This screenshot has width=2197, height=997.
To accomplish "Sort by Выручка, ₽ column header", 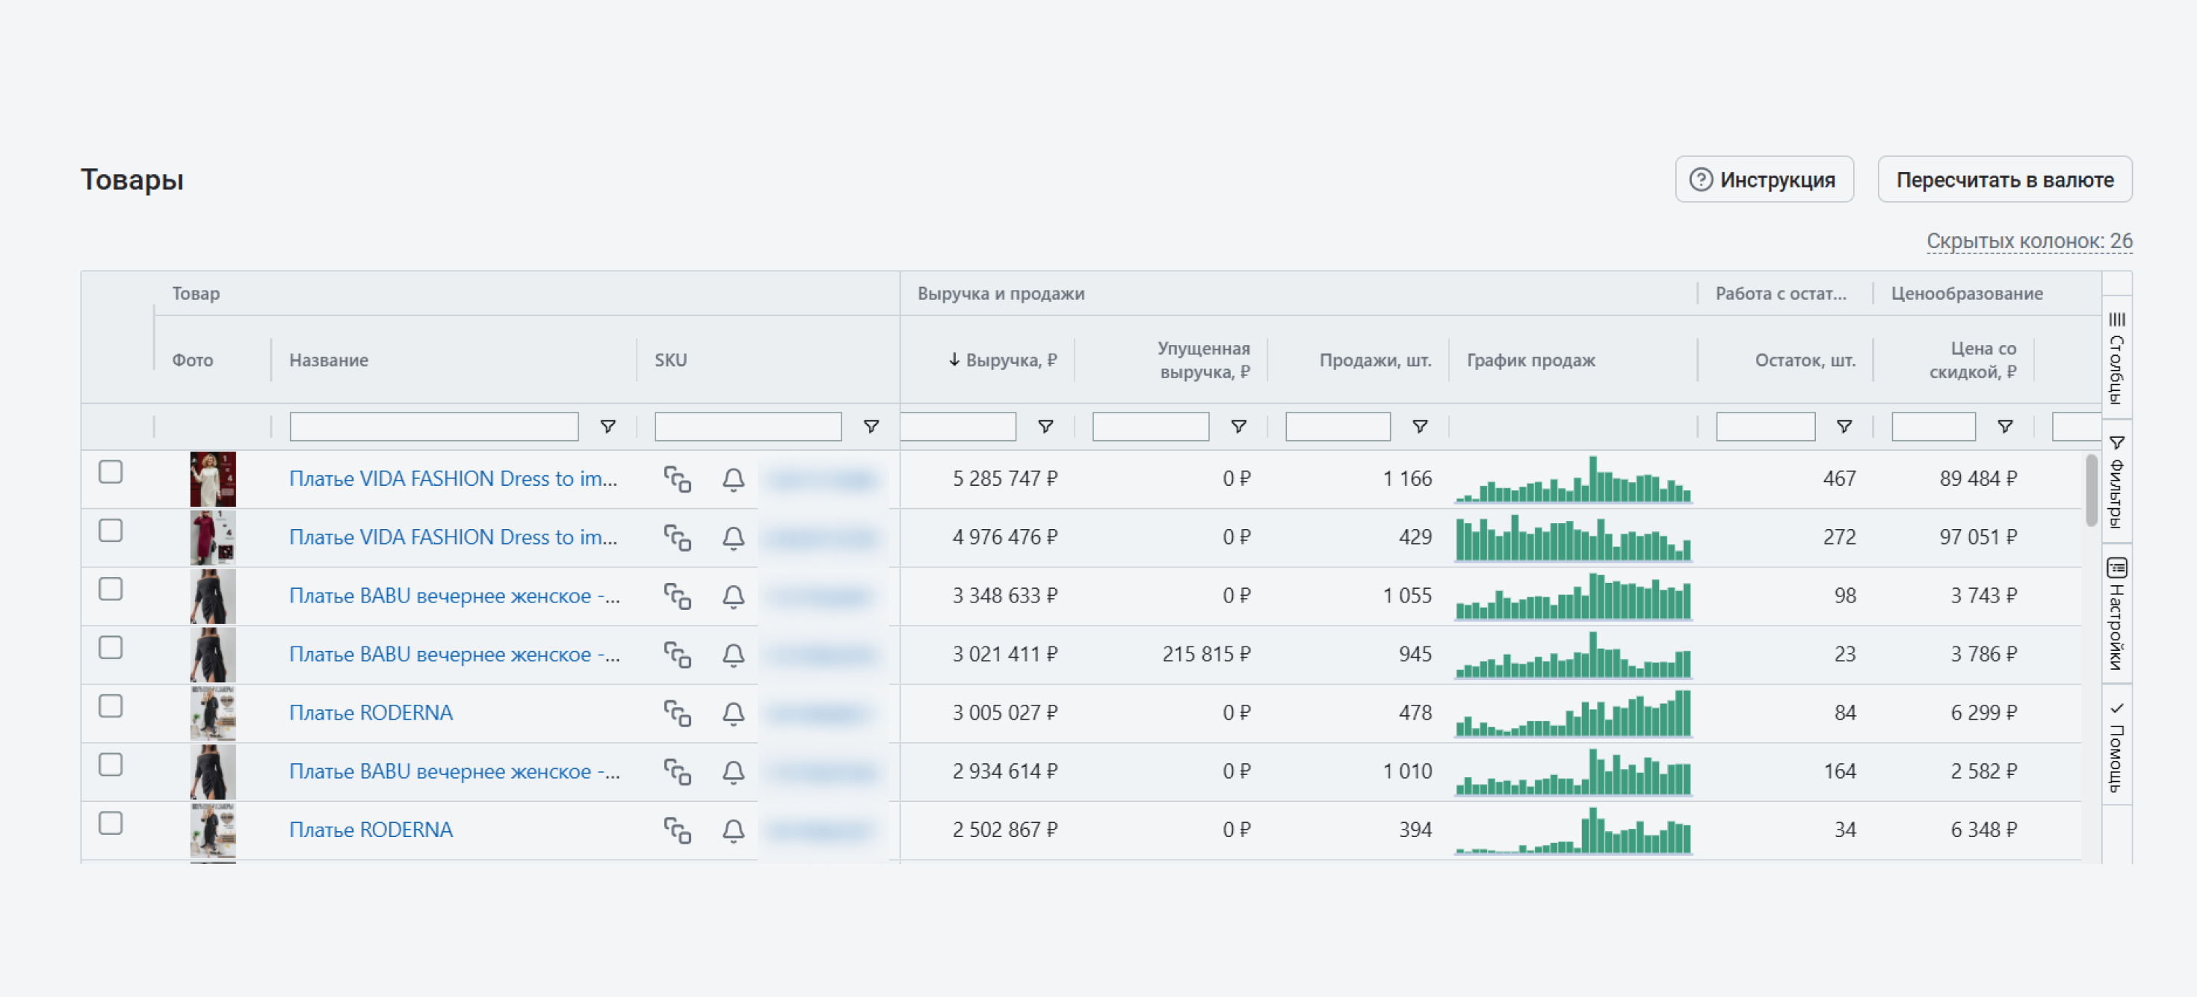I will [1010, 360].
